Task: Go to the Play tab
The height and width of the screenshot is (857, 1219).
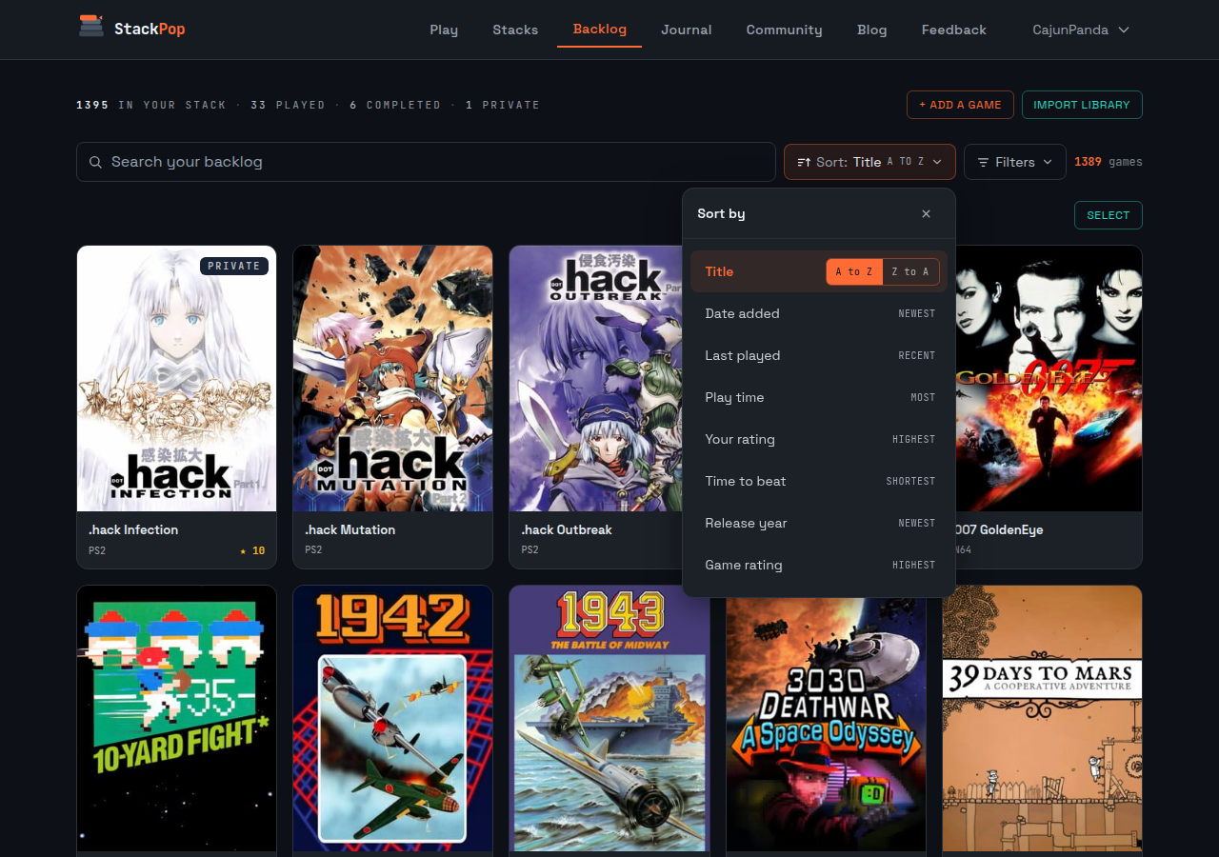Action: pyautogui.click(x=444, y=30)
